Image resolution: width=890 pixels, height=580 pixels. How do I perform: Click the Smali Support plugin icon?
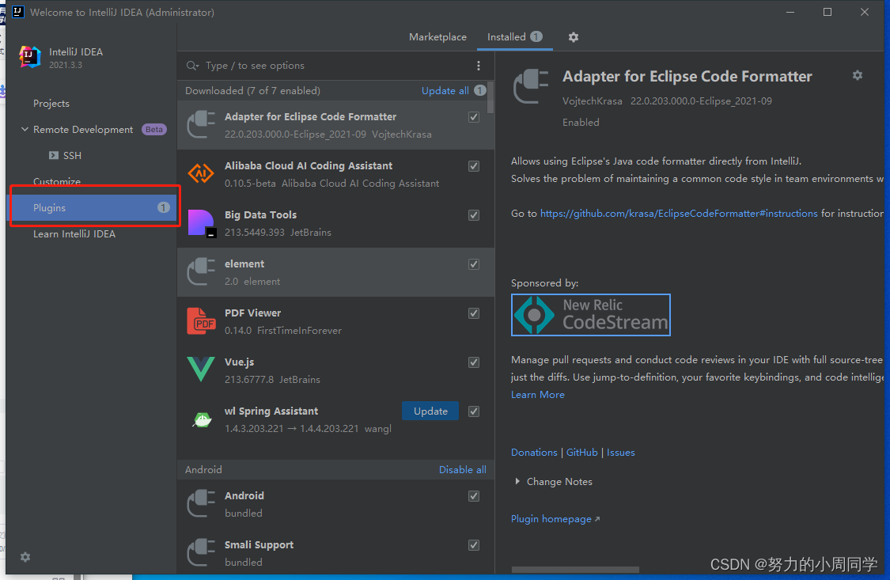[201, 553]
